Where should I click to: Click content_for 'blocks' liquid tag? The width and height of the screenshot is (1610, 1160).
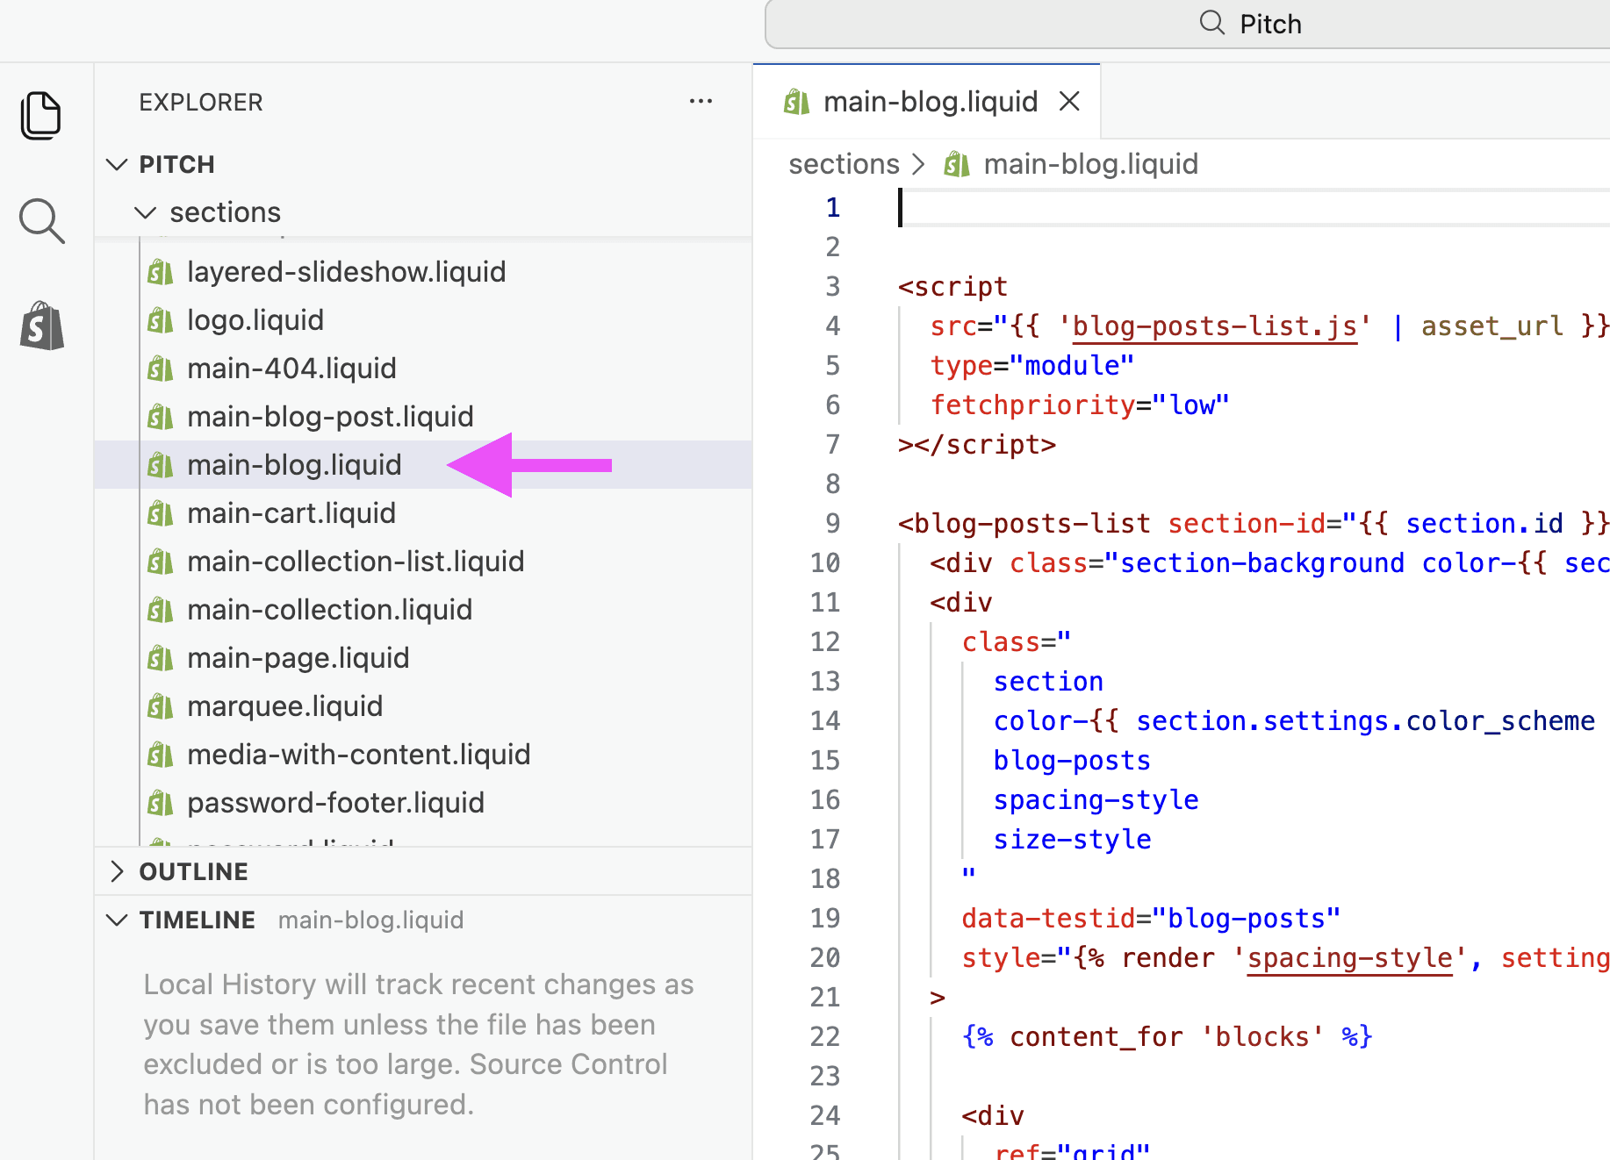click(1168, 1037)
